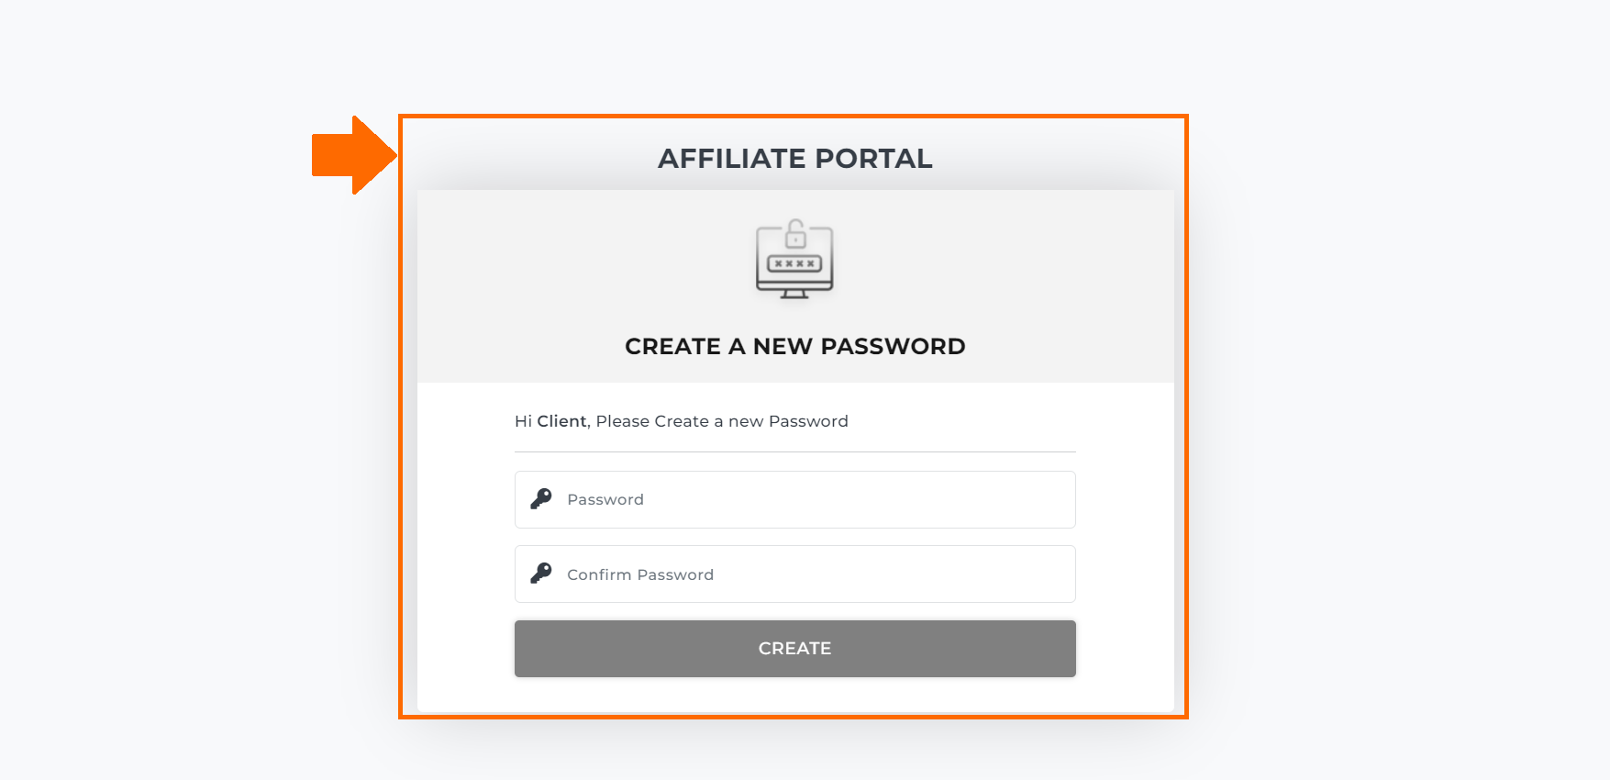
Task: Click the open padlock atop the monitor icon
Action: point(795,233)
